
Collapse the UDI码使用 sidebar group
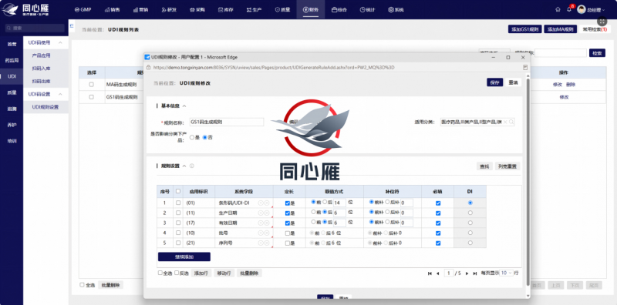[x=60, y=42]
